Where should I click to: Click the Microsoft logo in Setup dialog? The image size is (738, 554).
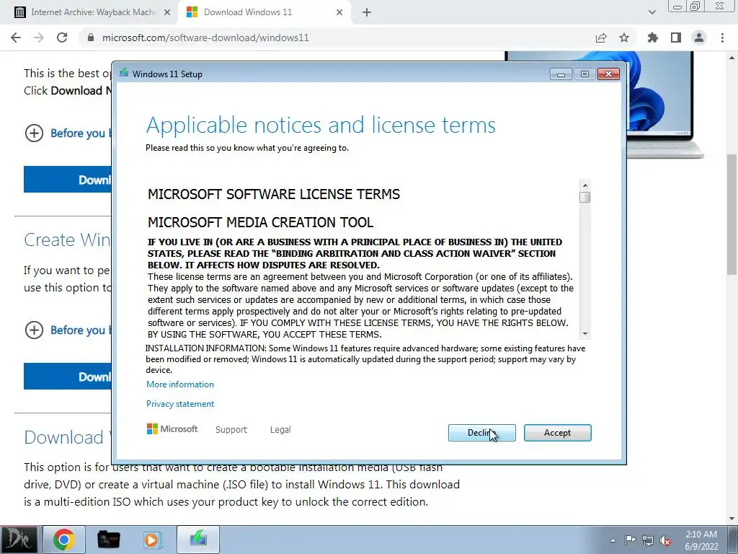[172, 429]
